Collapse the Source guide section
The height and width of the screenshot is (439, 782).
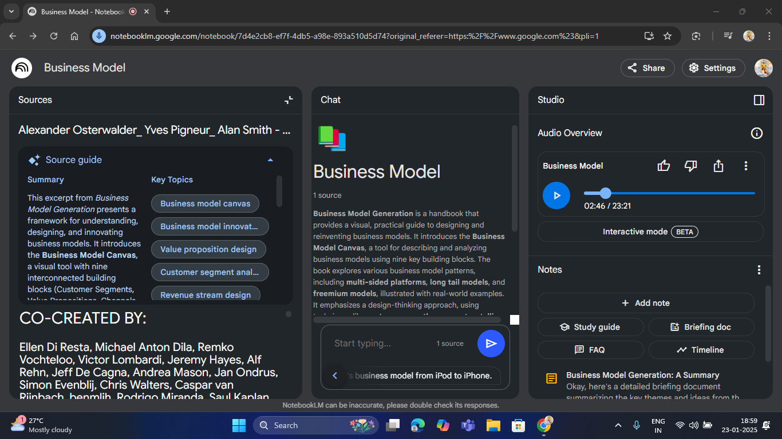(x=270, y=160)
